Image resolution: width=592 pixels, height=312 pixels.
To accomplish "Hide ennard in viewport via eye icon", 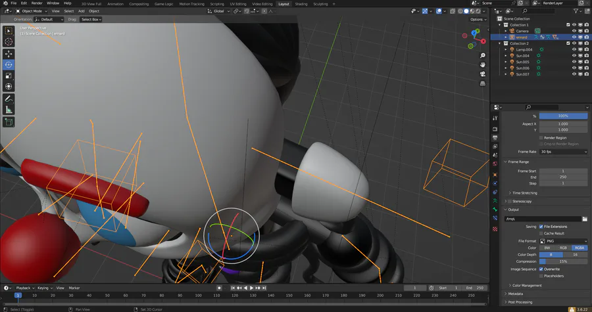I will 574,37.
